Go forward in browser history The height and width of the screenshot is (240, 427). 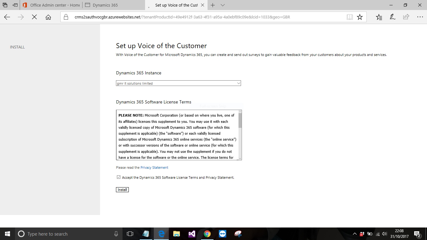tap(21, 17)
